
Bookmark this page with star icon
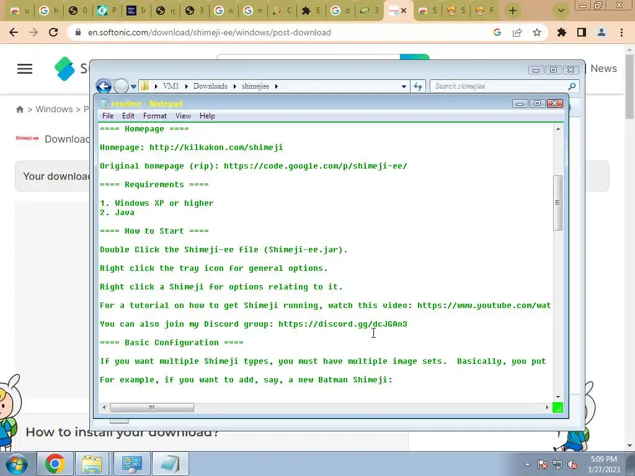point(537,32)
